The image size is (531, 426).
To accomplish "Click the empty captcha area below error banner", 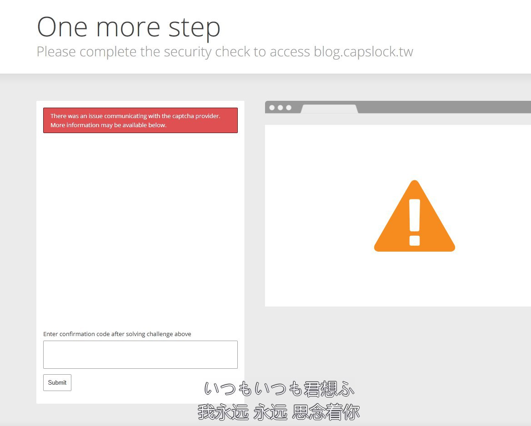I will [x=140, y=227].
